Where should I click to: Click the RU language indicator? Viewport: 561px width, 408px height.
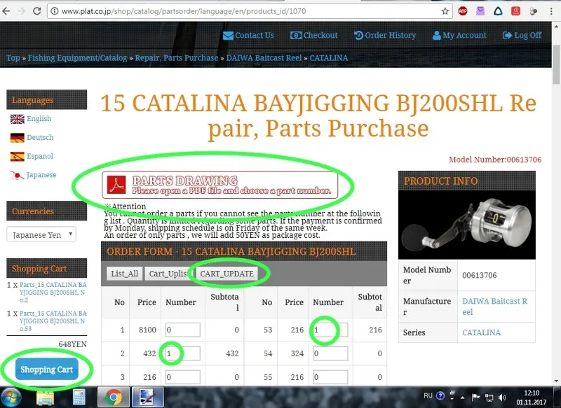pos(428,396)
